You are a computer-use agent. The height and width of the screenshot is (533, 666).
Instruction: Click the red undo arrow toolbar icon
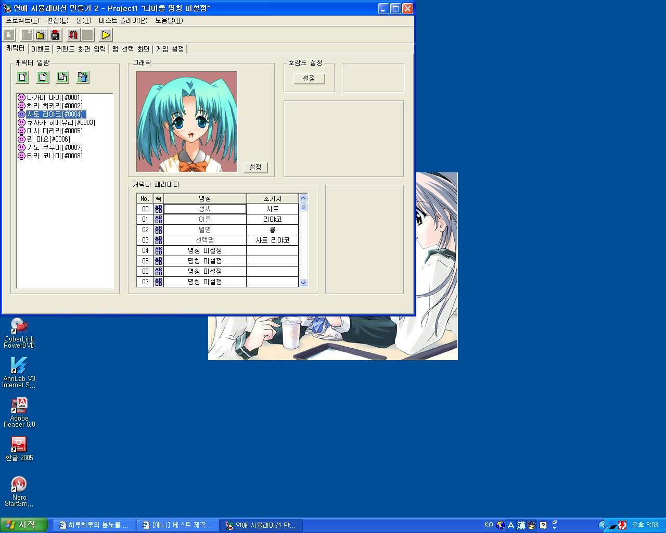73,35
